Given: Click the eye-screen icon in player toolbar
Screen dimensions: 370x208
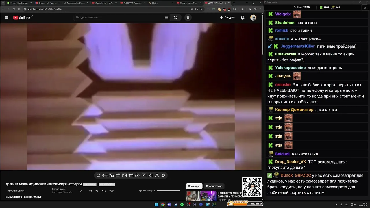Looking at the screenshot, I should (x=111, y=175).
